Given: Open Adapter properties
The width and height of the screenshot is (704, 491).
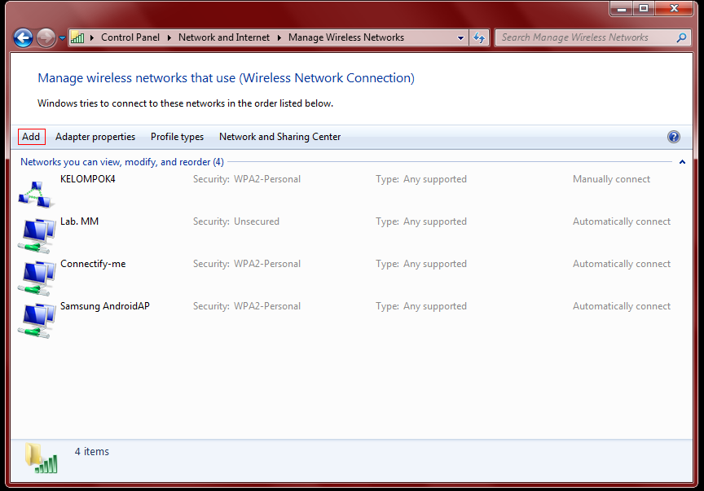Looking at the screenshot, I should (95, 137).
